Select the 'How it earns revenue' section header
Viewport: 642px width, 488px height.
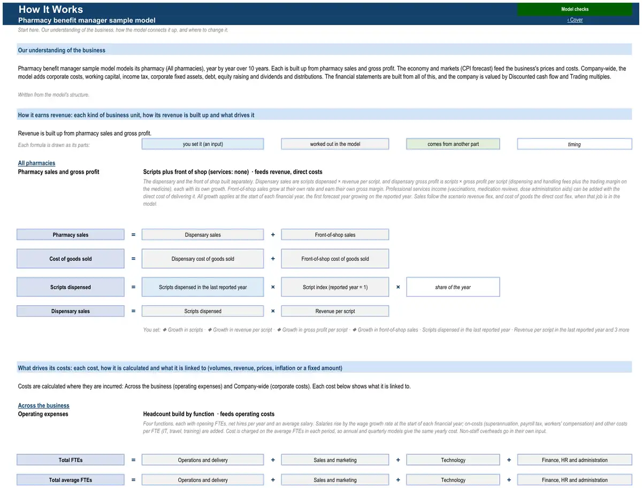pos(324,115)
